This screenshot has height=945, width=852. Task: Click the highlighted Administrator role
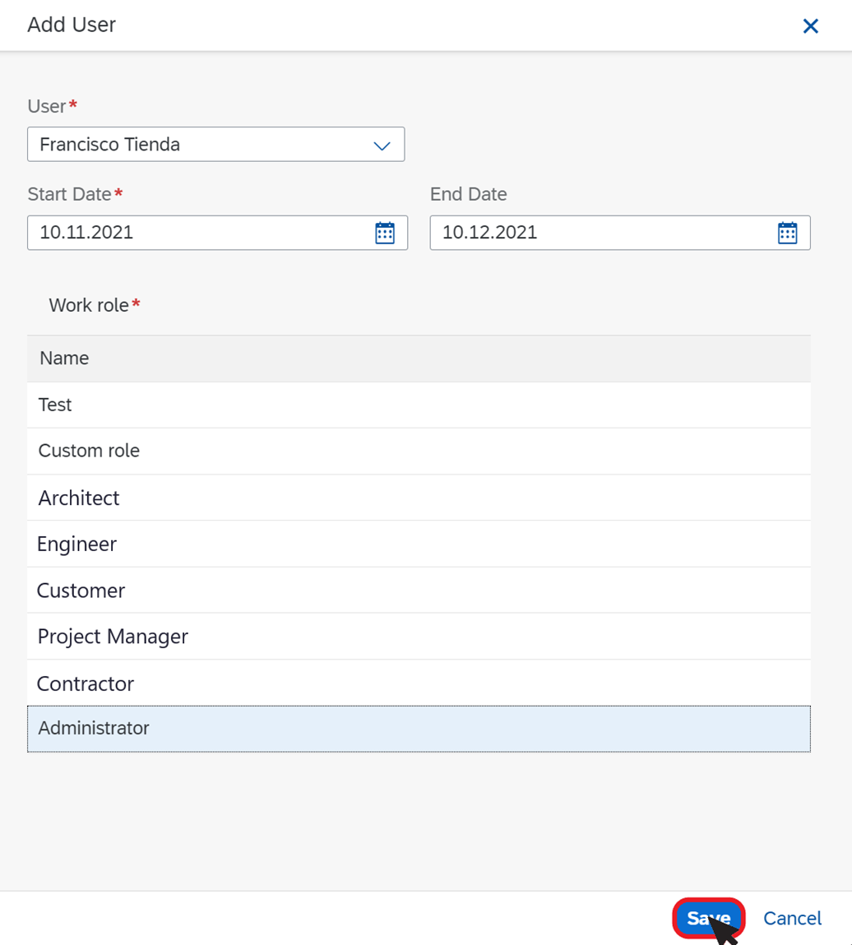pos(419,729)
